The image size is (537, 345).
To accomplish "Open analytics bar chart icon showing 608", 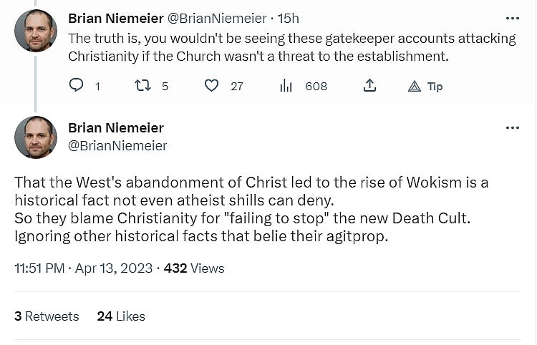I will (286, 86).
